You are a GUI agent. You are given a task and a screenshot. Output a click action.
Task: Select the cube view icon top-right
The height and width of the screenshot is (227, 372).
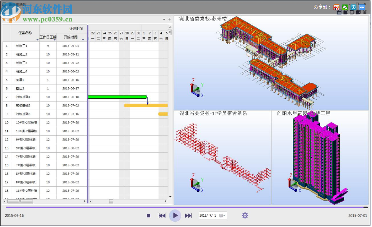pyautogui.click(x=352, y=12)
